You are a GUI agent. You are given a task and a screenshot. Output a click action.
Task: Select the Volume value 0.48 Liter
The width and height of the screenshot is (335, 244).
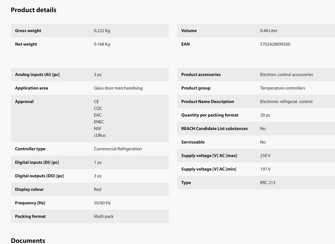(269, 31)
